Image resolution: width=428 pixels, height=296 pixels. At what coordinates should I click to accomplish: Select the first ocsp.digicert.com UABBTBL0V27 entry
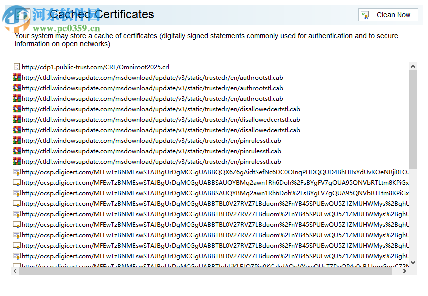tap(215, 204)
